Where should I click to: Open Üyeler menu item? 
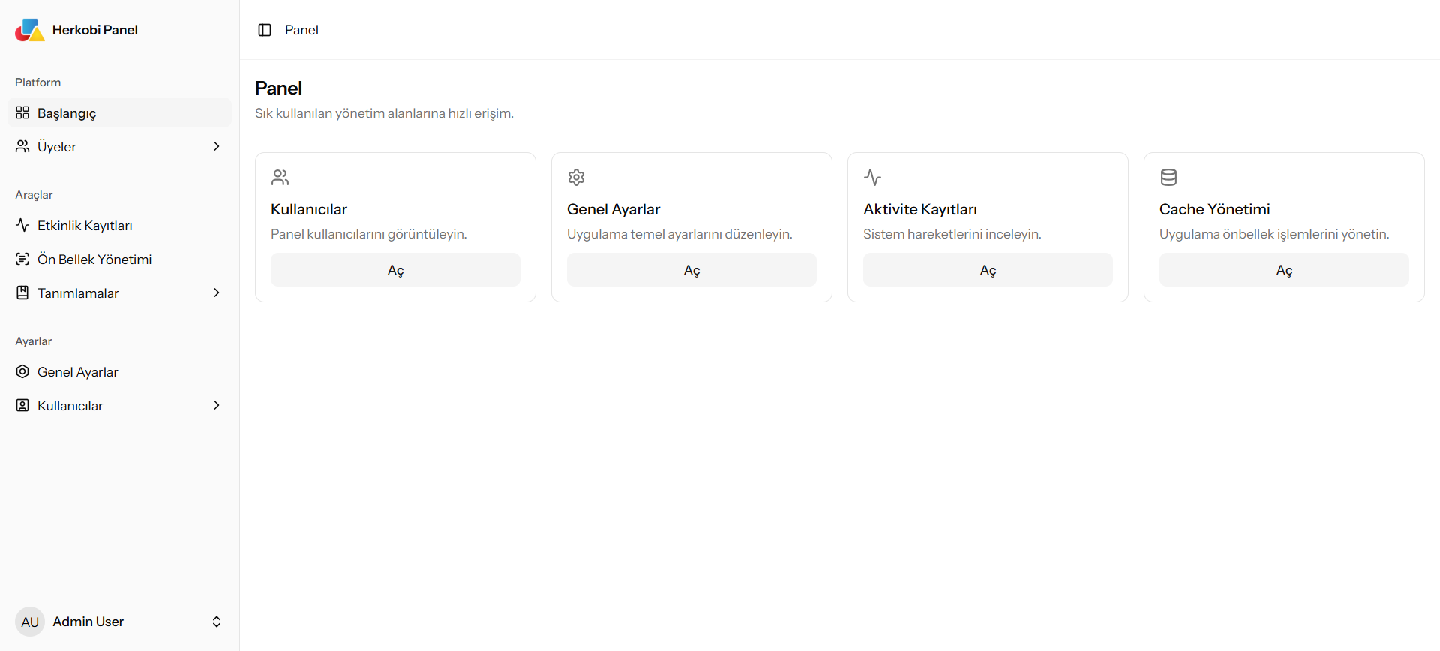(x=120, y=146)
